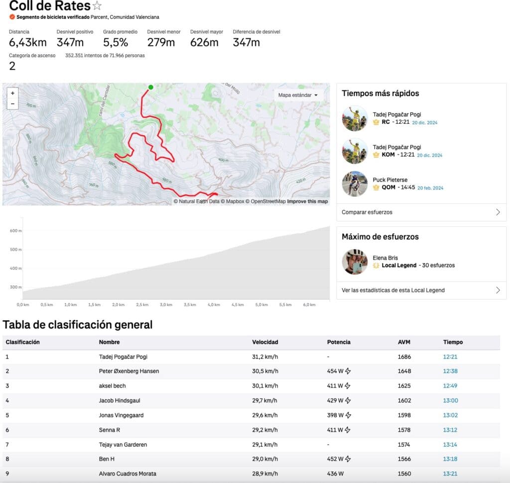The width and height of the screenshot is (510, 483).
Task: Click the Tiempo column header
Action: point(453,342)
